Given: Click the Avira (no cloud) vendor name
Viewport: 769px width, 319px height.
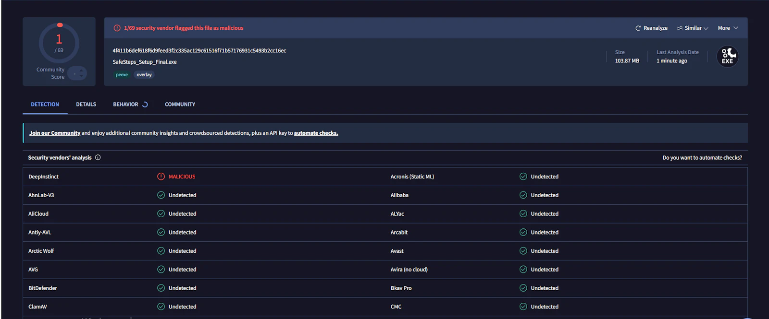Looking at the screenshot, I should coord(409,270).
